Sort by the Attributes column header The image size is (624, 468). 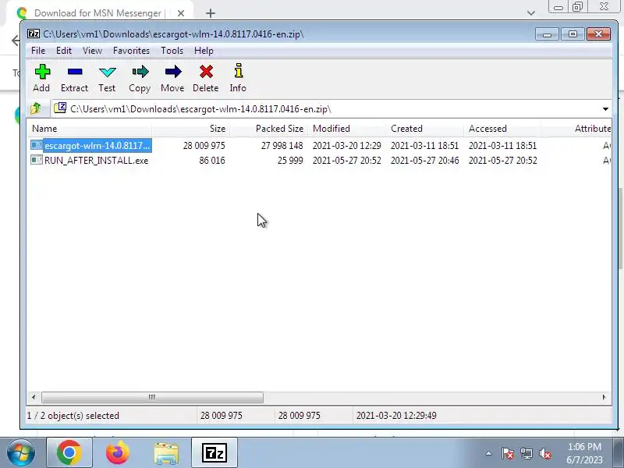pyautogui.click(x=576, y=129)
